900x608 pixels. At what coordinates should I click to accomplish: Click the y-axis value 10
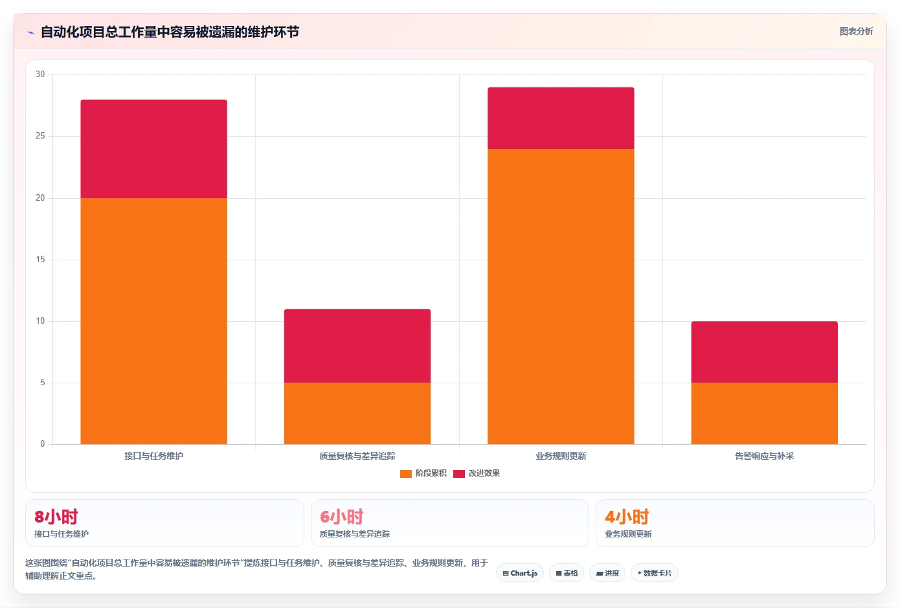(x=40, y=321)
